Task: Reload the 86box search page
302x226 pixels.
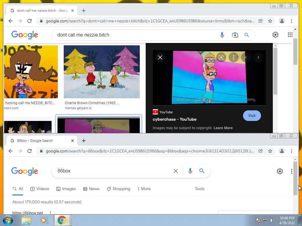Action: click(29, 151)
